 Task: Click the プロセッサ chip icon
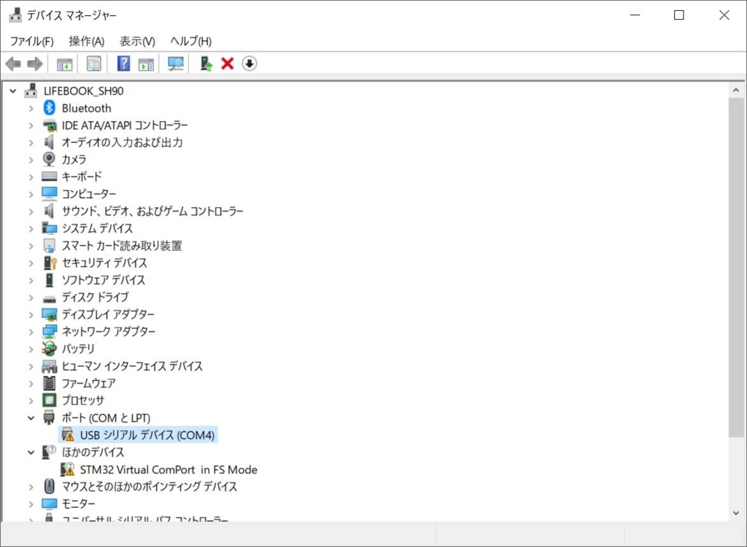pos(49,400)
